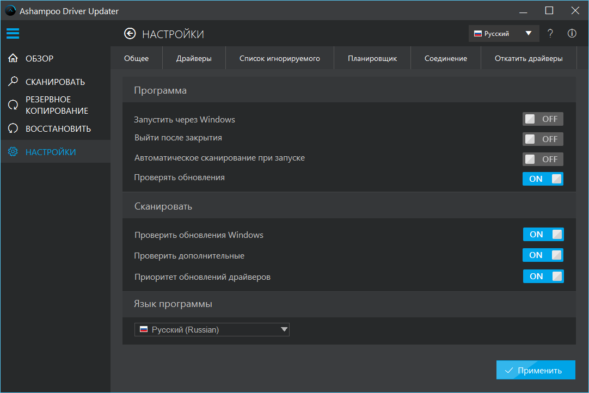Turn on Автоматическое сканирование при запуске
Screen dimensions: 589x393
point(543,159)
